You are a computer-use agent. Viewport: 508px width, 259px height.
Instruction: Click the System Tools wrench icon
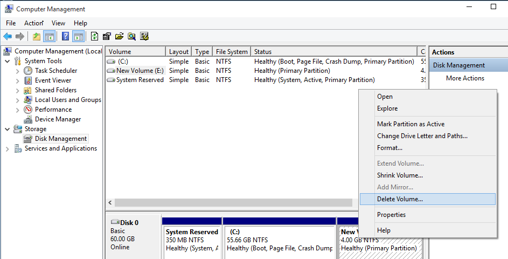point(18,61)
